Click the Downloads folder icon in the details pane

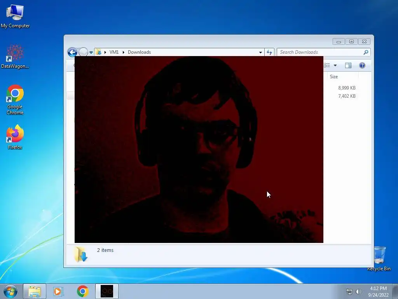[x=81, y=254]
